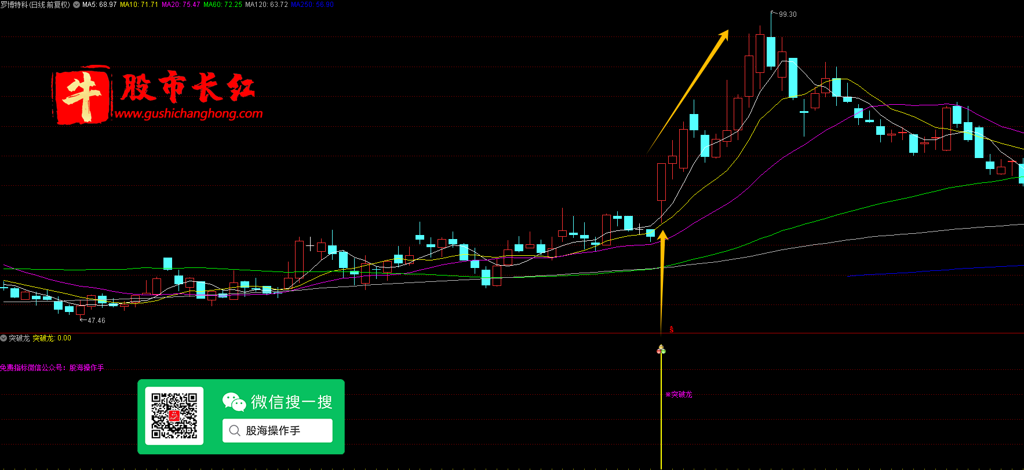This screenshot has height=470, width=1024.
Task: Click the candlestick at the 99.30 peak
Action: [x=771, y=51]
